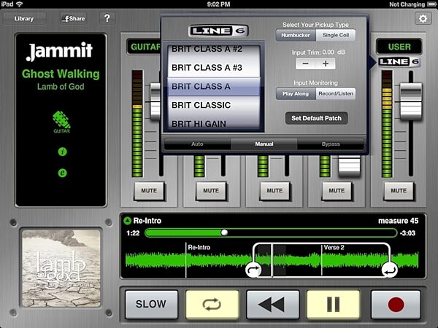Tap the 9:02 PM clock
Screen dimensions: 438x328
click(219, 4)
